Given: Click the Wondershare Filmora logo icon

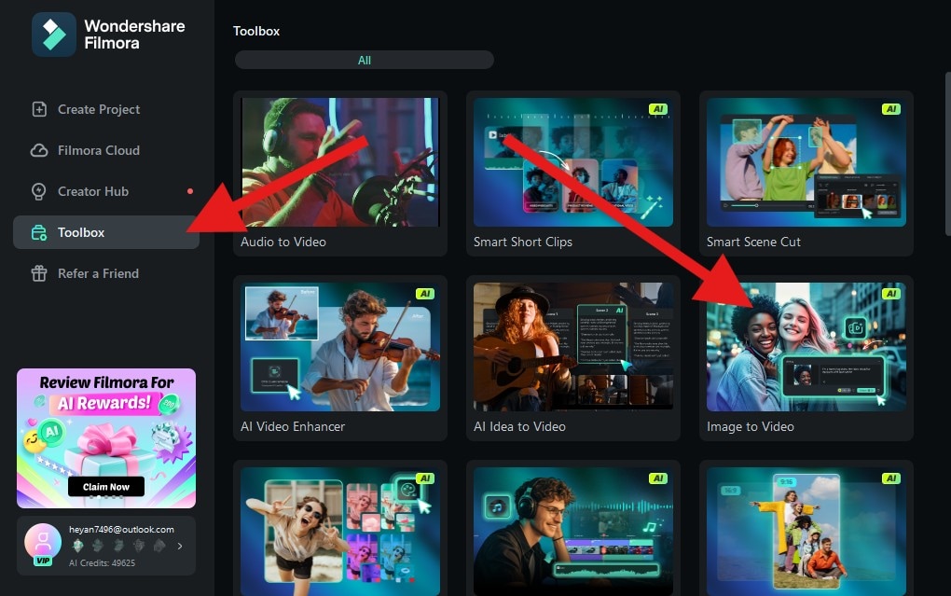Looking at the screenshot, I should coord(54,35).
